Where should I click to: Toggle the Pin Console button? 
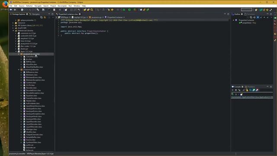pos(232,94)
